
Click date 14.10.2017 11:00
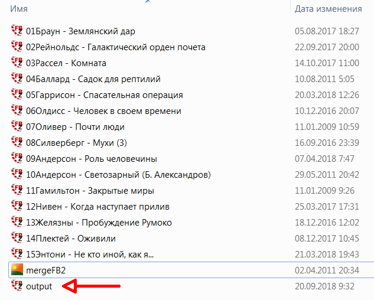coord(327,63)
